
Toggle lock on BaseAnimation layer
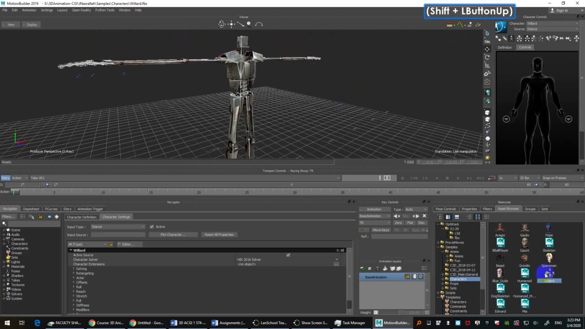click(x=408, y=277)
